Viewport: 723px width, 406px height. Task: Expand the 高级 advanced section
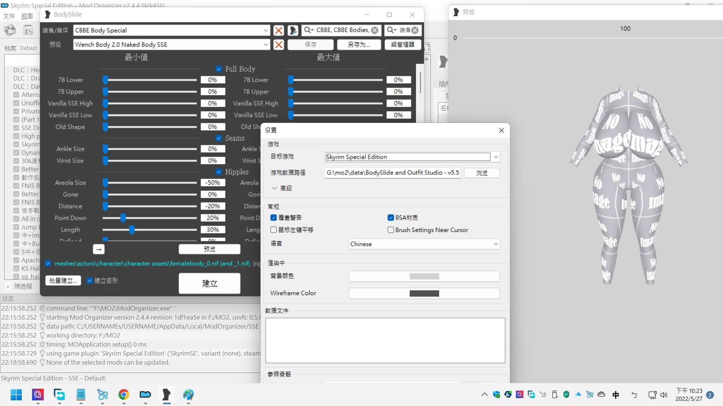pos(282,188)
